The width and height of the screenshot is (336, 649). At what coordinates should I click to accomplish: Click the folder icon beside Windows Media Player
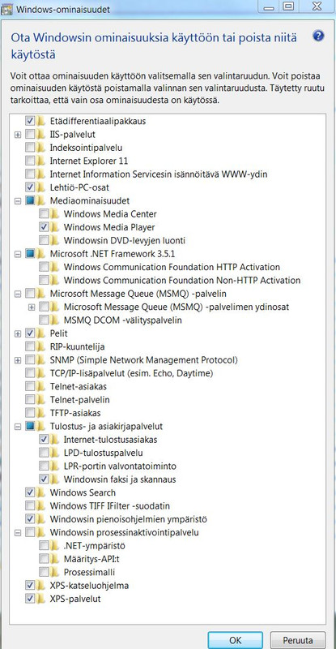coord(54,227)
